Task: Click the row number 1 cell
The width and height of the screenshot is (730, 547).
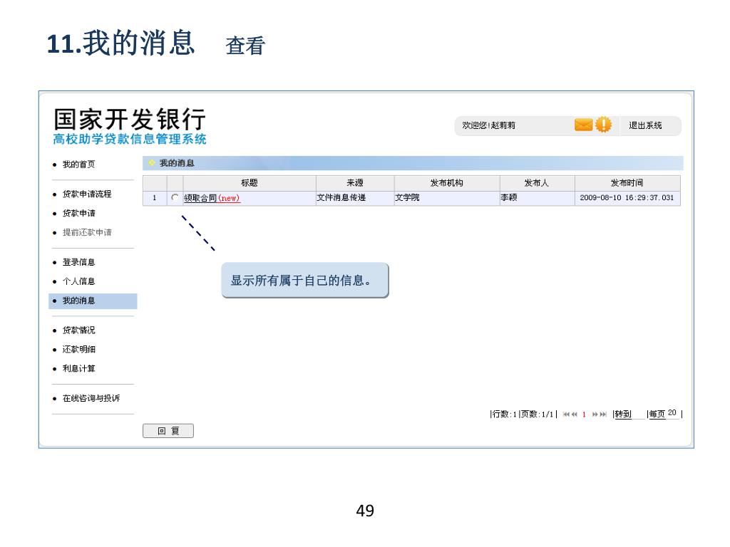Action: (x=155, y=198)
